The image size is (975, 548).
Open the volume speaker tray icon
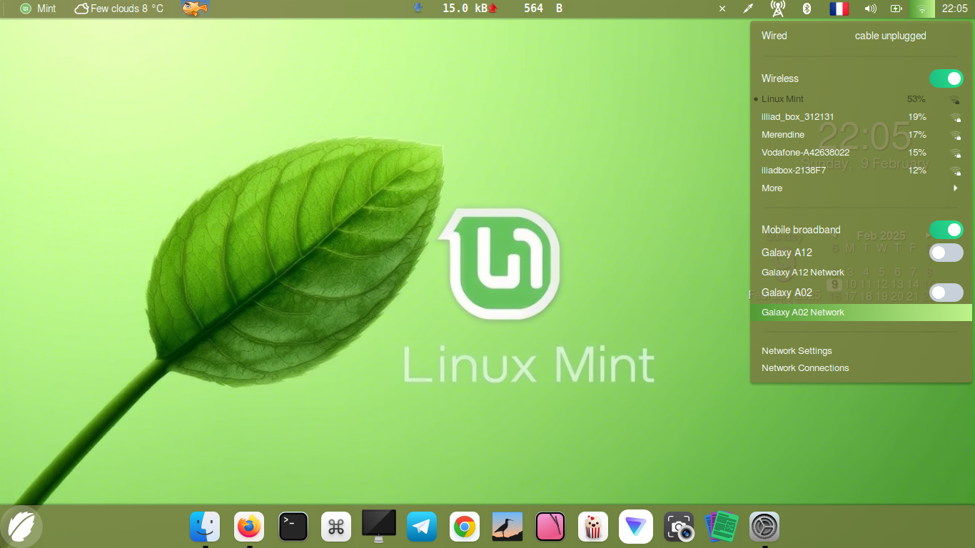[x=870, y=9]
